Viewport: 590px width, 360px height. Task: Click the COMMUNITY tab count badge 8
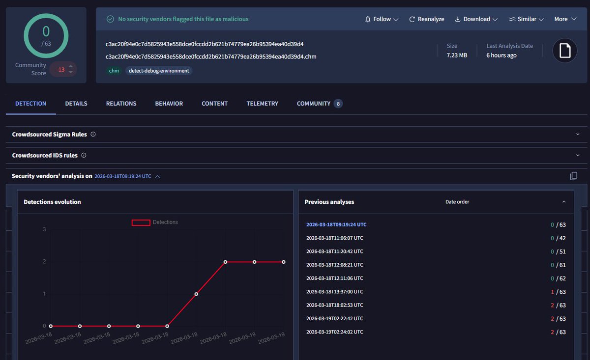(x=338, y=104)
